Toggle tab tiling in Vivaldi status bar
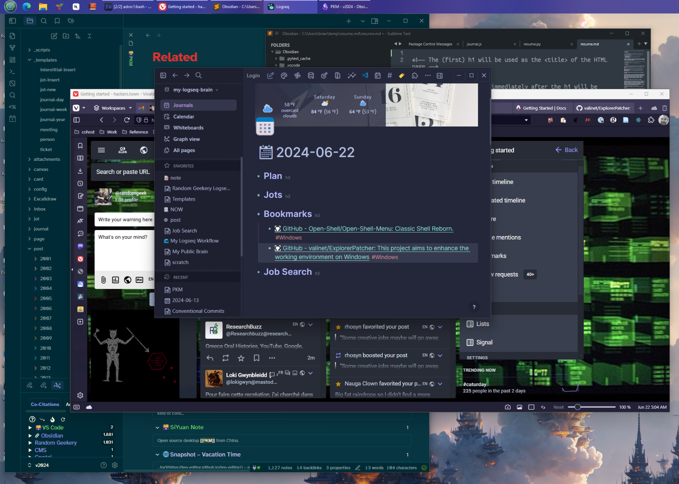The image size is (679, 484). pos(531,407)
